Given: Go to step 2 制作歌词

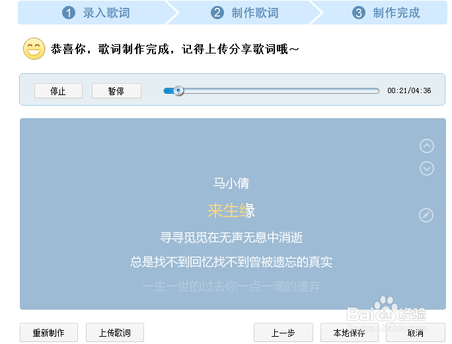Looking at the screenshot, I should point(245,13).
